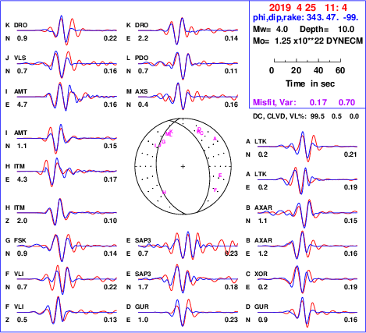Viewport: 366px width, 333px height.
Task: Select the ITM vertical Z waveform
Action: [67, 213]
